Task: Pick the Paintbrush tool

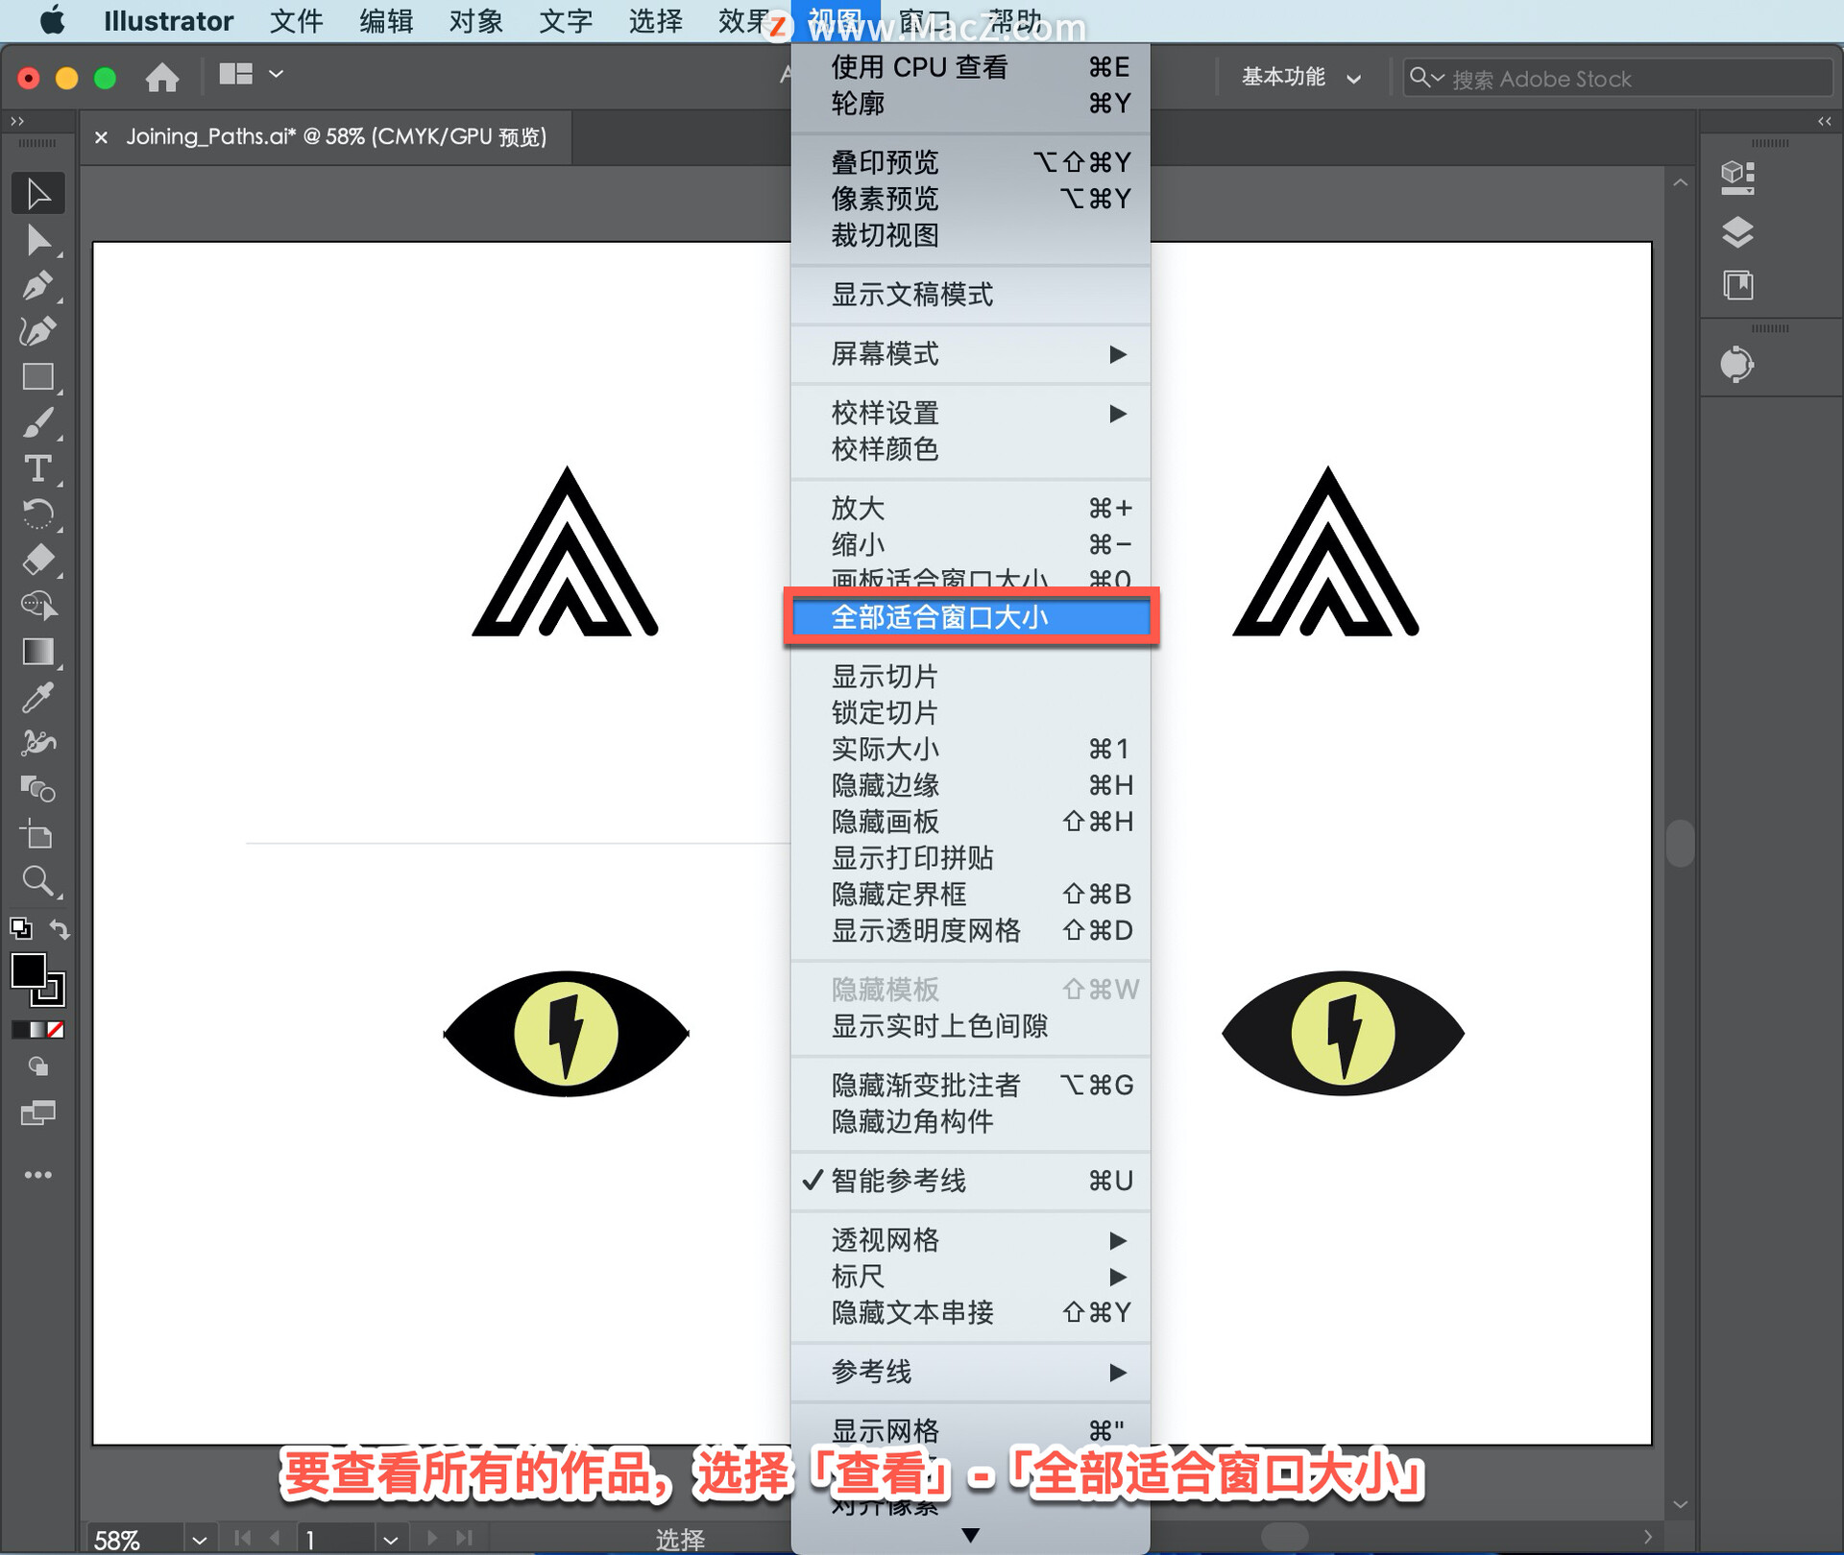Action: (x=36, y=423)
